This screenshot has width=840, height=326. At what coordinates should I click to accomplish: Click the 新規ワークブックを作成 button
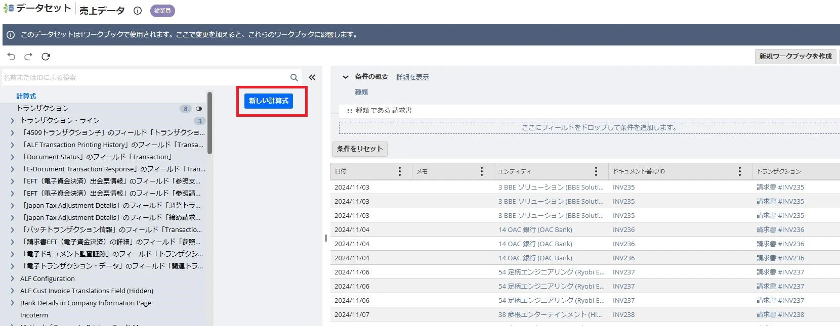[795, 57]
